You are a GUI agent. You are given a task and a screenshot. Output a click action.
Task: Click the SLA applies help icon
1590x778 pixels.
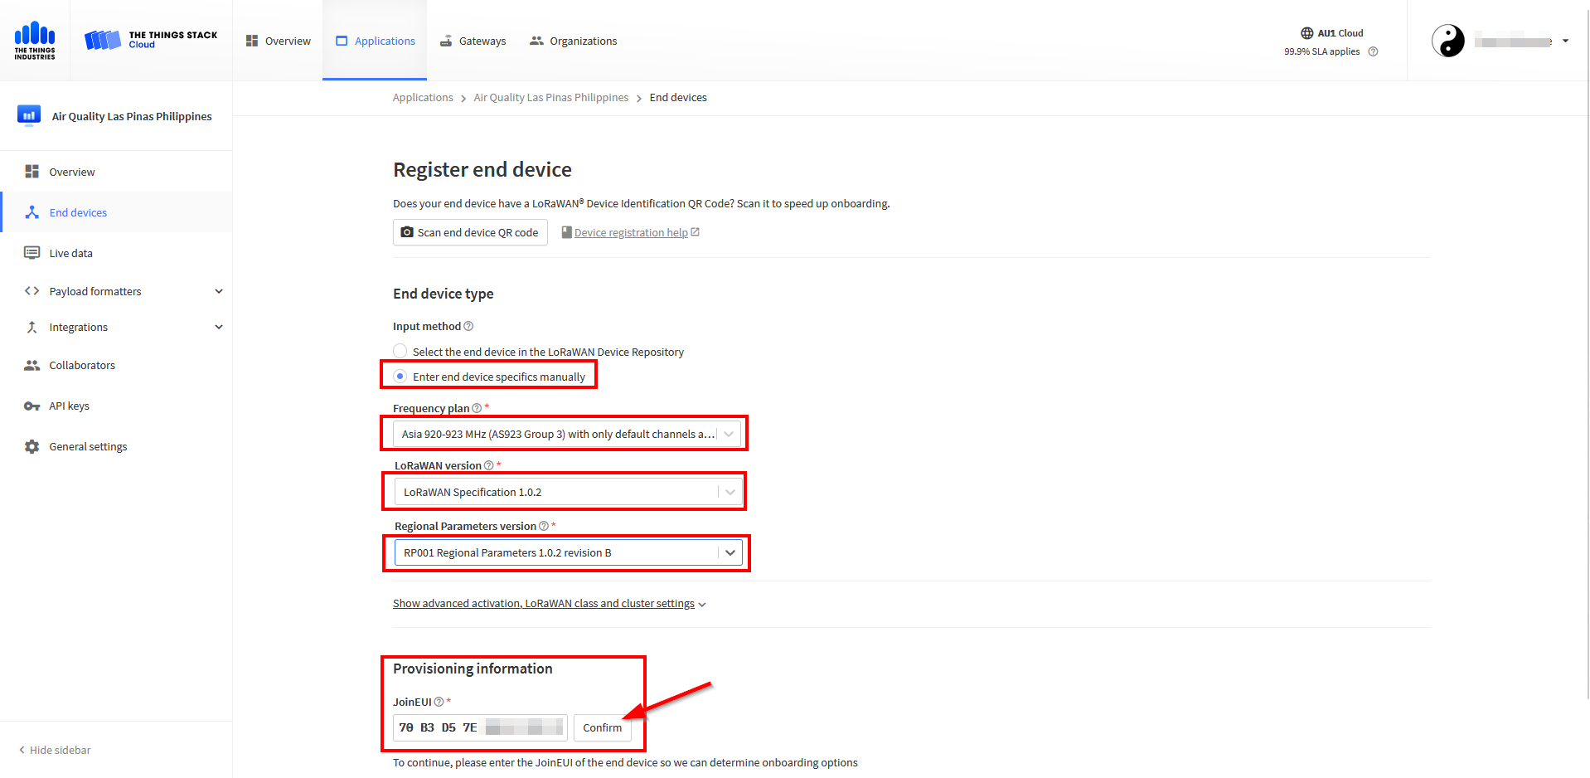point(1373,51)
